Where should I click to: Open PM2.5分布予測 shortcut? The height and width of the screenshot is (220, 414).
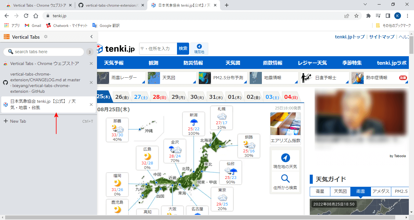pos(223,78)
